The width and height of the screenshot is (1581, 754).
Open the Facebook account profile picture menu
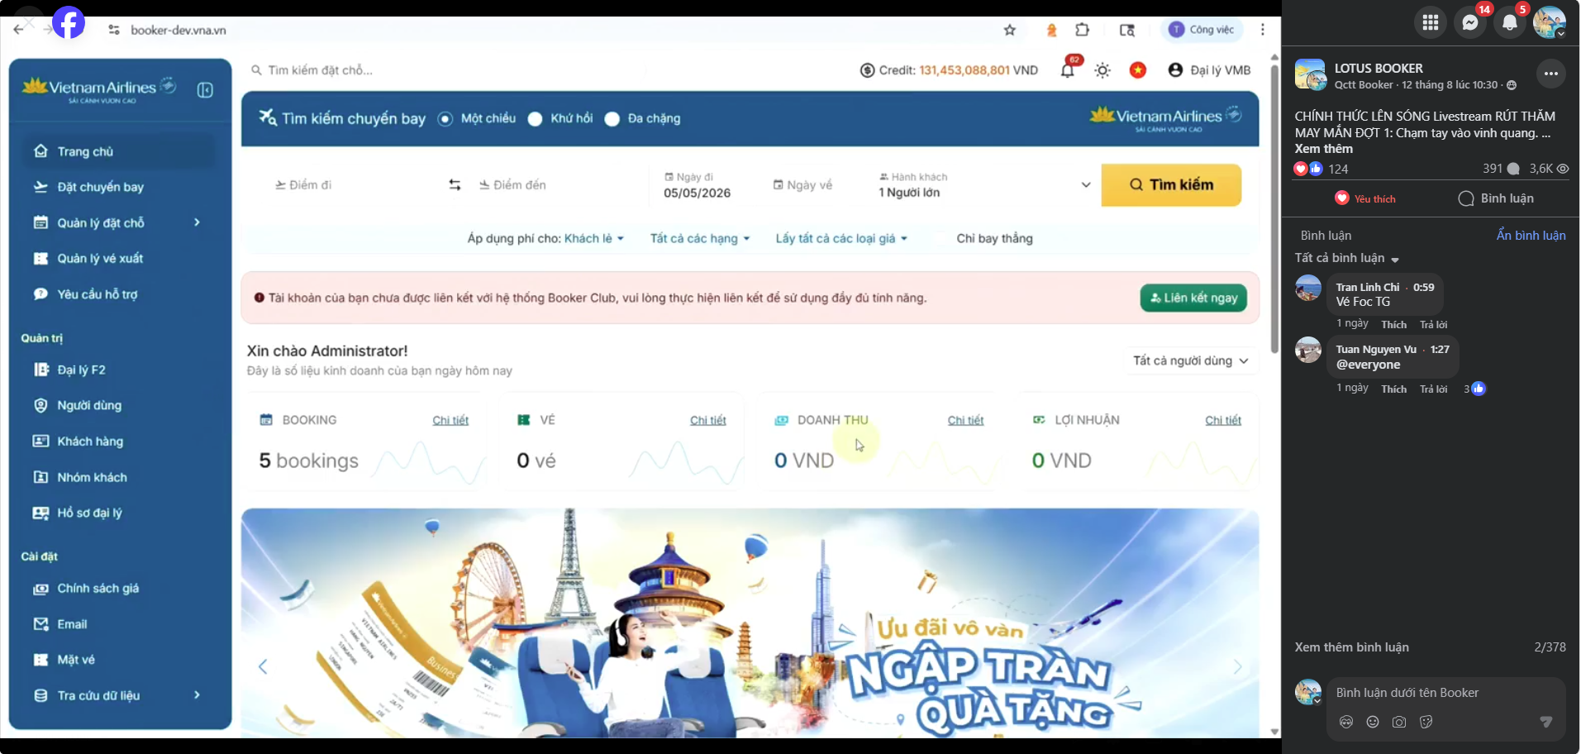coord(1550,22)
